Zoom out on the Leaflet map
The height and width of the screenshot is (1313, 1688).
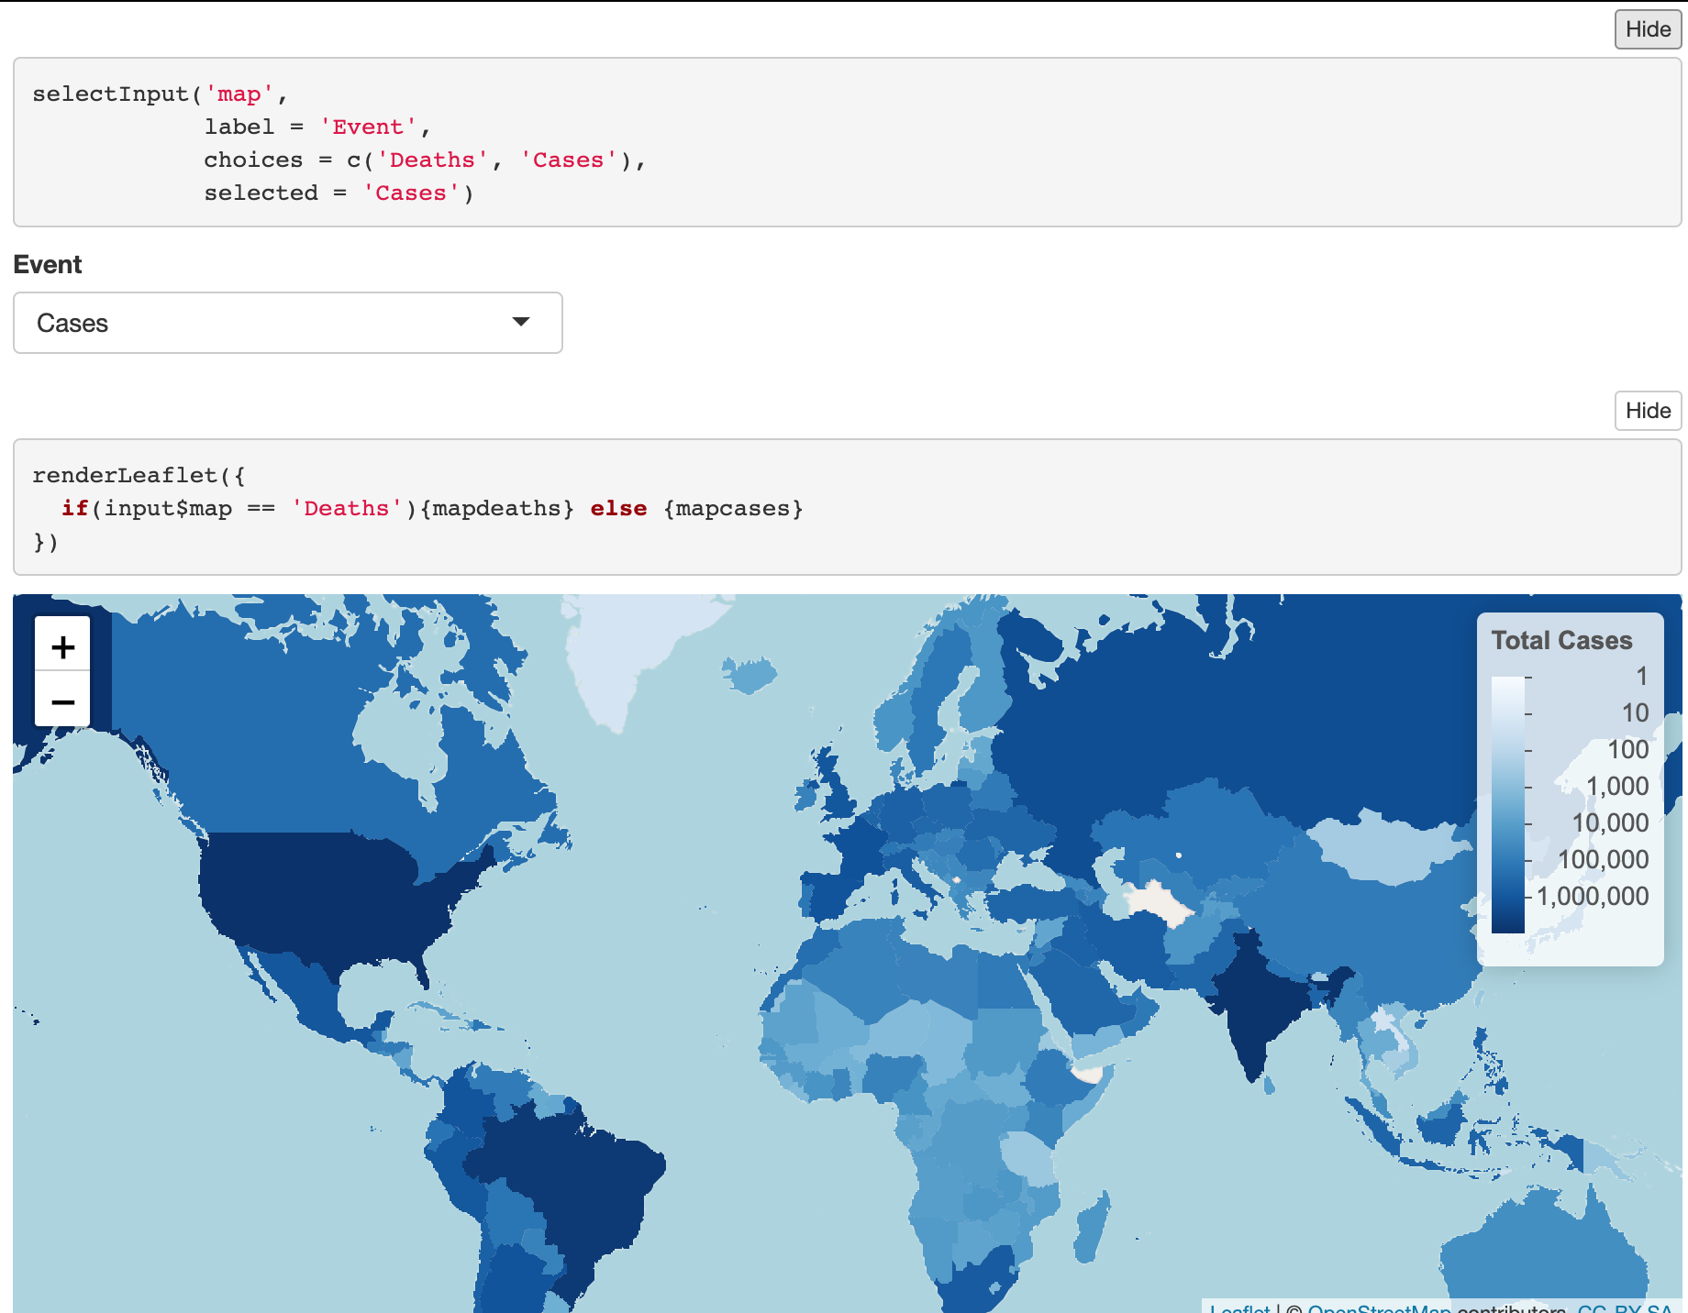(x=62, y=701)
